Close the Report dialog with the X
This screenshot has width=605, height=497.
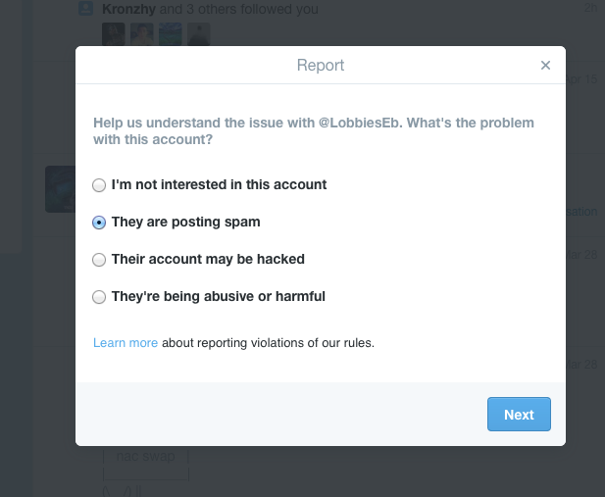[x=545, y=66]
